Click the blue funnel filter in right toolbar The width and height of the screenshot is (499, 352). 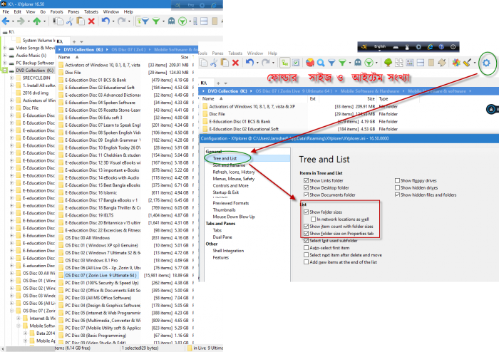pos(331,63)
